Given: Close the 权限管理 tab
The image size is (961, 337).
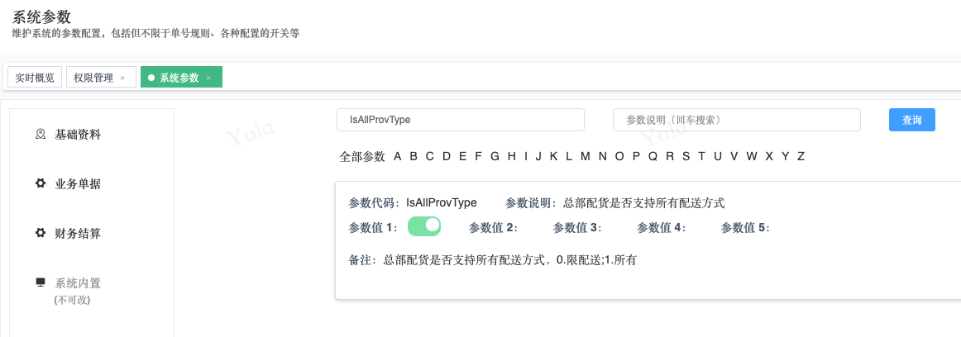Looking at the screenshot, I should [122, 78].
